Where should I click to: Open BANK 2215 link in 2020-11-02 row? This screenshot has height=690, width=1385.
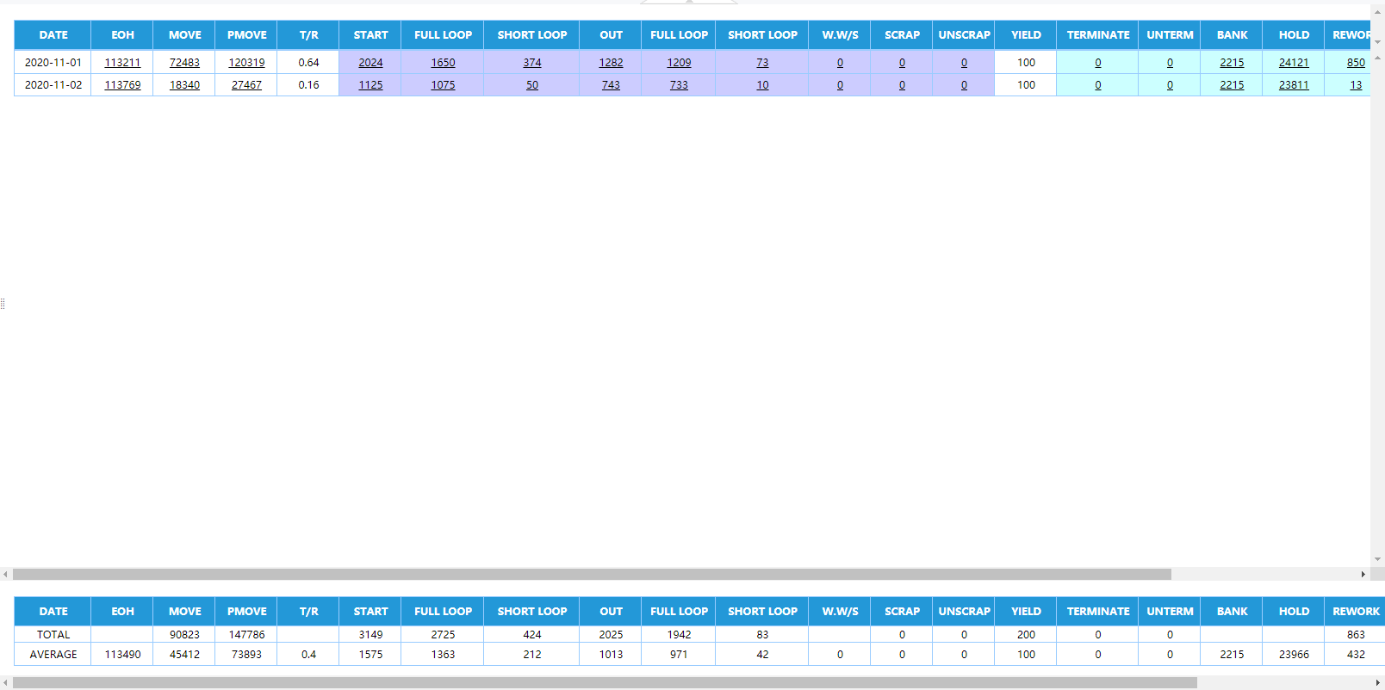(x=1232, y=85)
